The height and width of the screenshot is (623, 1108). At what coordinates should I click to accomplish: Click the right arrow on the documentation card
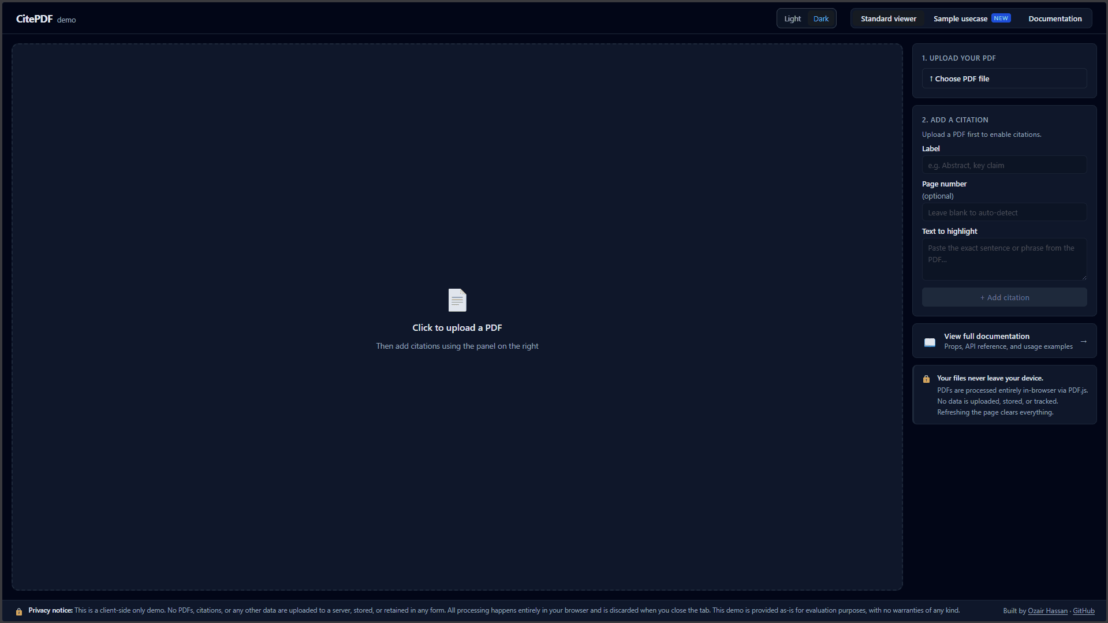click(1083, 341)
